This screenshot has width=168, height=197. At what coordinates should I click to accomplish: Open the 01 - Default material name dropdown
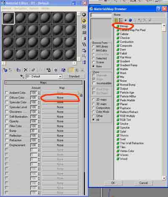pos(60,76)
